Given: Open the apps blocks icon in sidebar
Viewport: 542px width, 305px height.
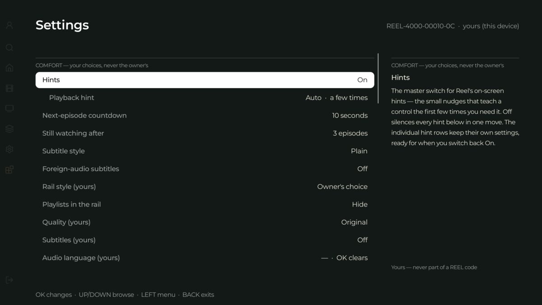Looking at the screenshot, I should coord(9,169).
